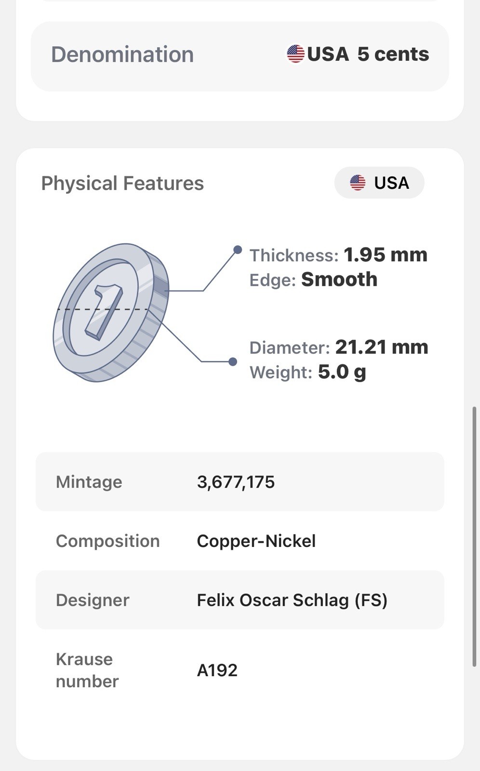The height and width of the screenshot is (771, 480).
Task: Tap the Edge Smooth value
Action: [x=339, y=279]
